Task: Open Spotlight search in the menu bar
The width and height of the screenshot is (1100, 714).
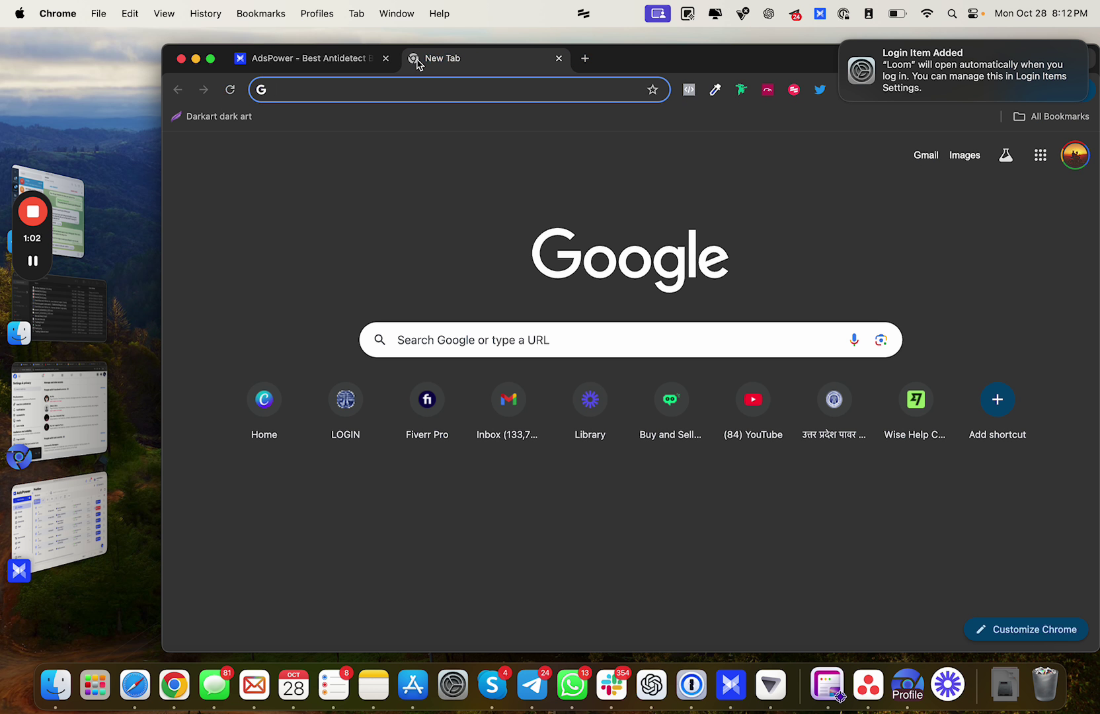Action: coord(952,13)
